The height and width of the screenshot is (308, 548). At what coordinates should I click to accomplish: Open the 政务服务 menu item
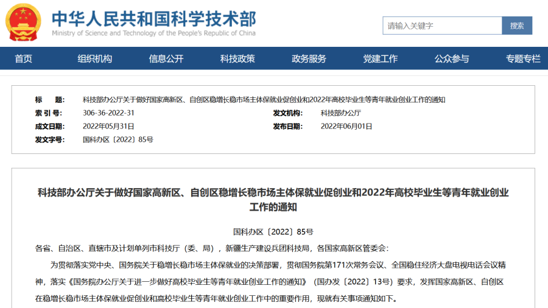pyautogui.click(x=309, y=58)
